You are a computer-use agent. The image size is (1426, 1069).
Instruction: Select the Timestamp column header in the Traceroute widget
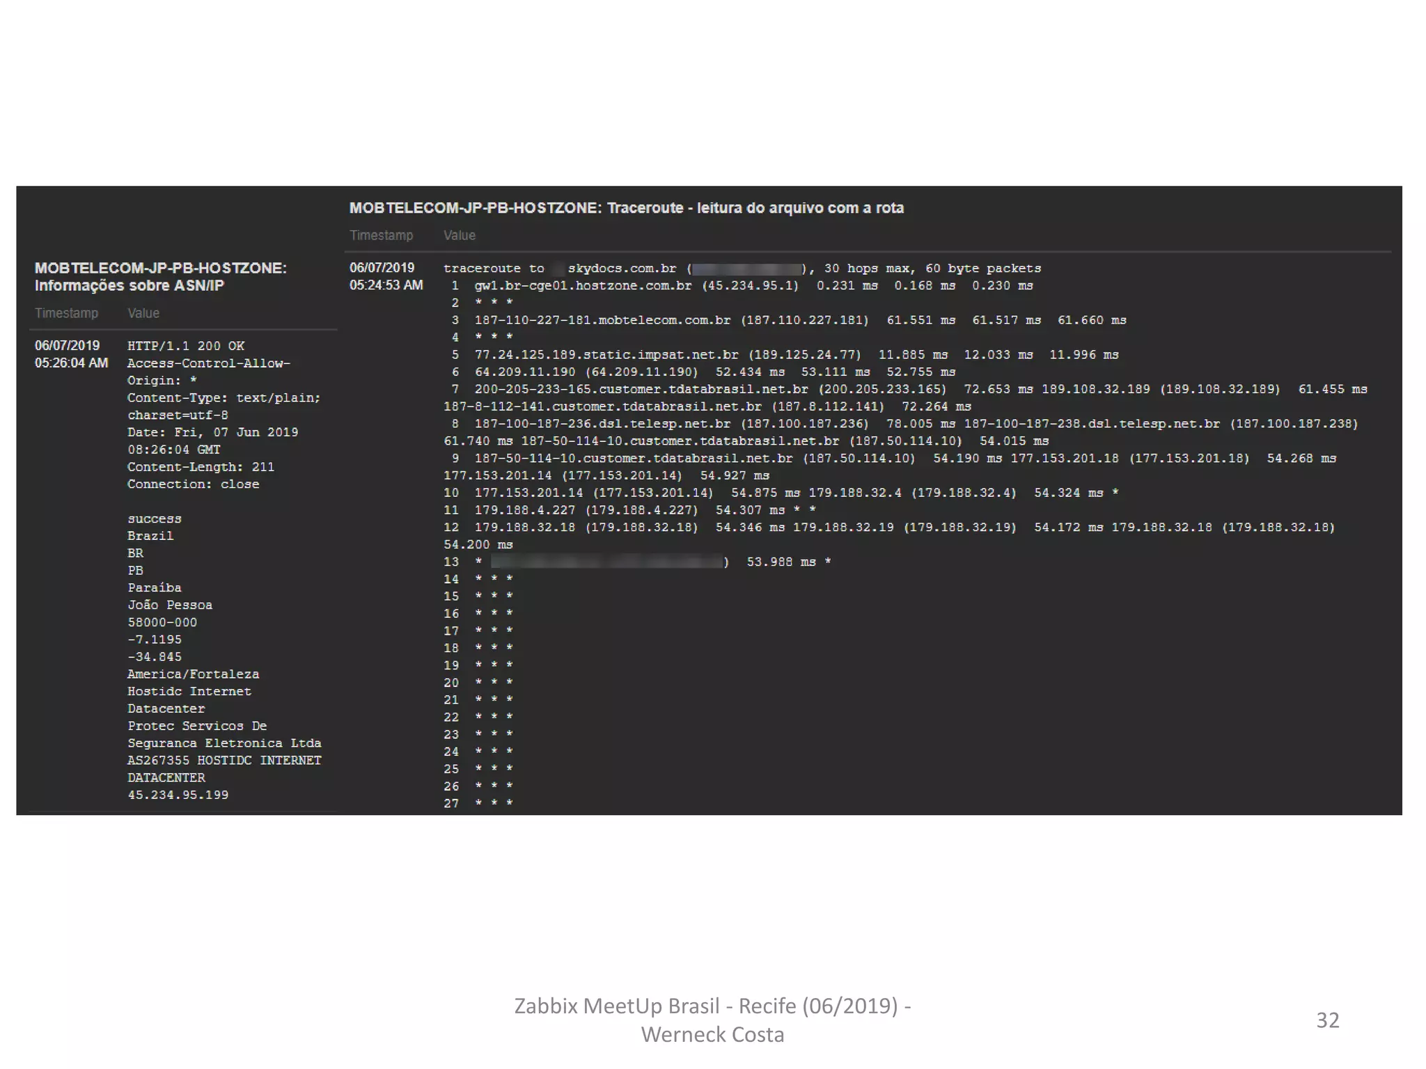(381, 236)
